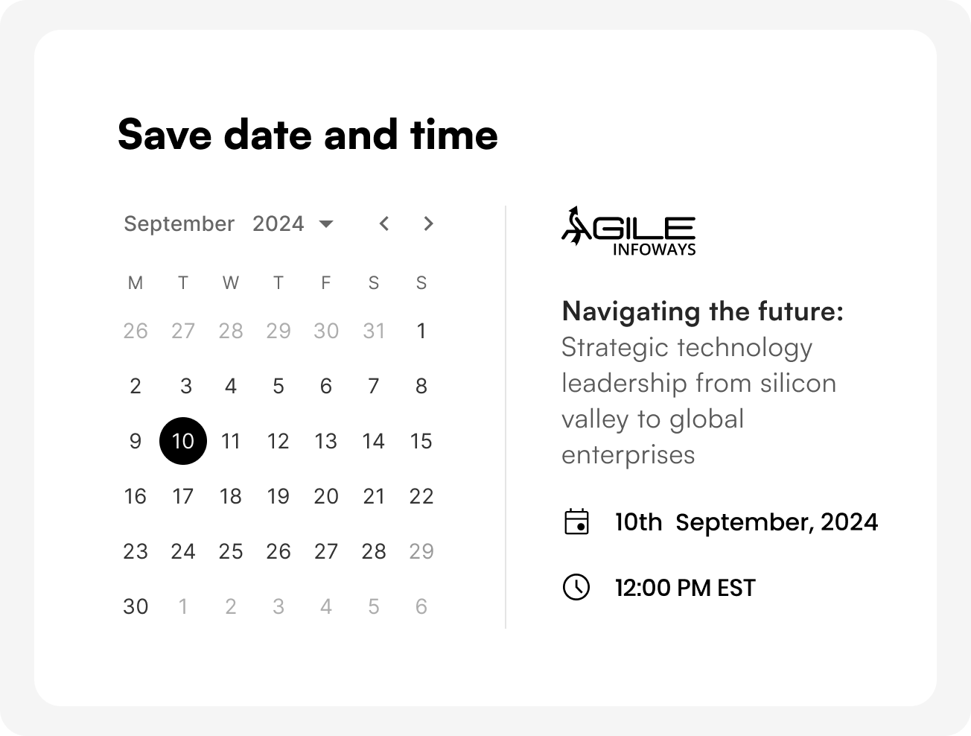Screen dimensions: 971x736
Task: Select the highlighted date 10
Action: click(183, 441)
